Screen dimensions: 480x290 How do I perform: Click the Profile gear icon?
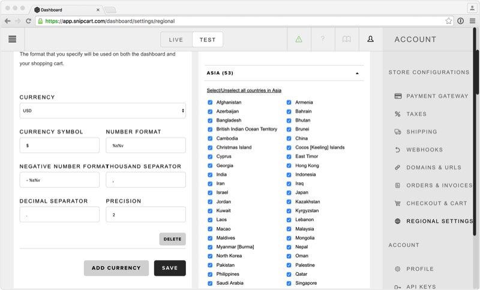point(398,269)
